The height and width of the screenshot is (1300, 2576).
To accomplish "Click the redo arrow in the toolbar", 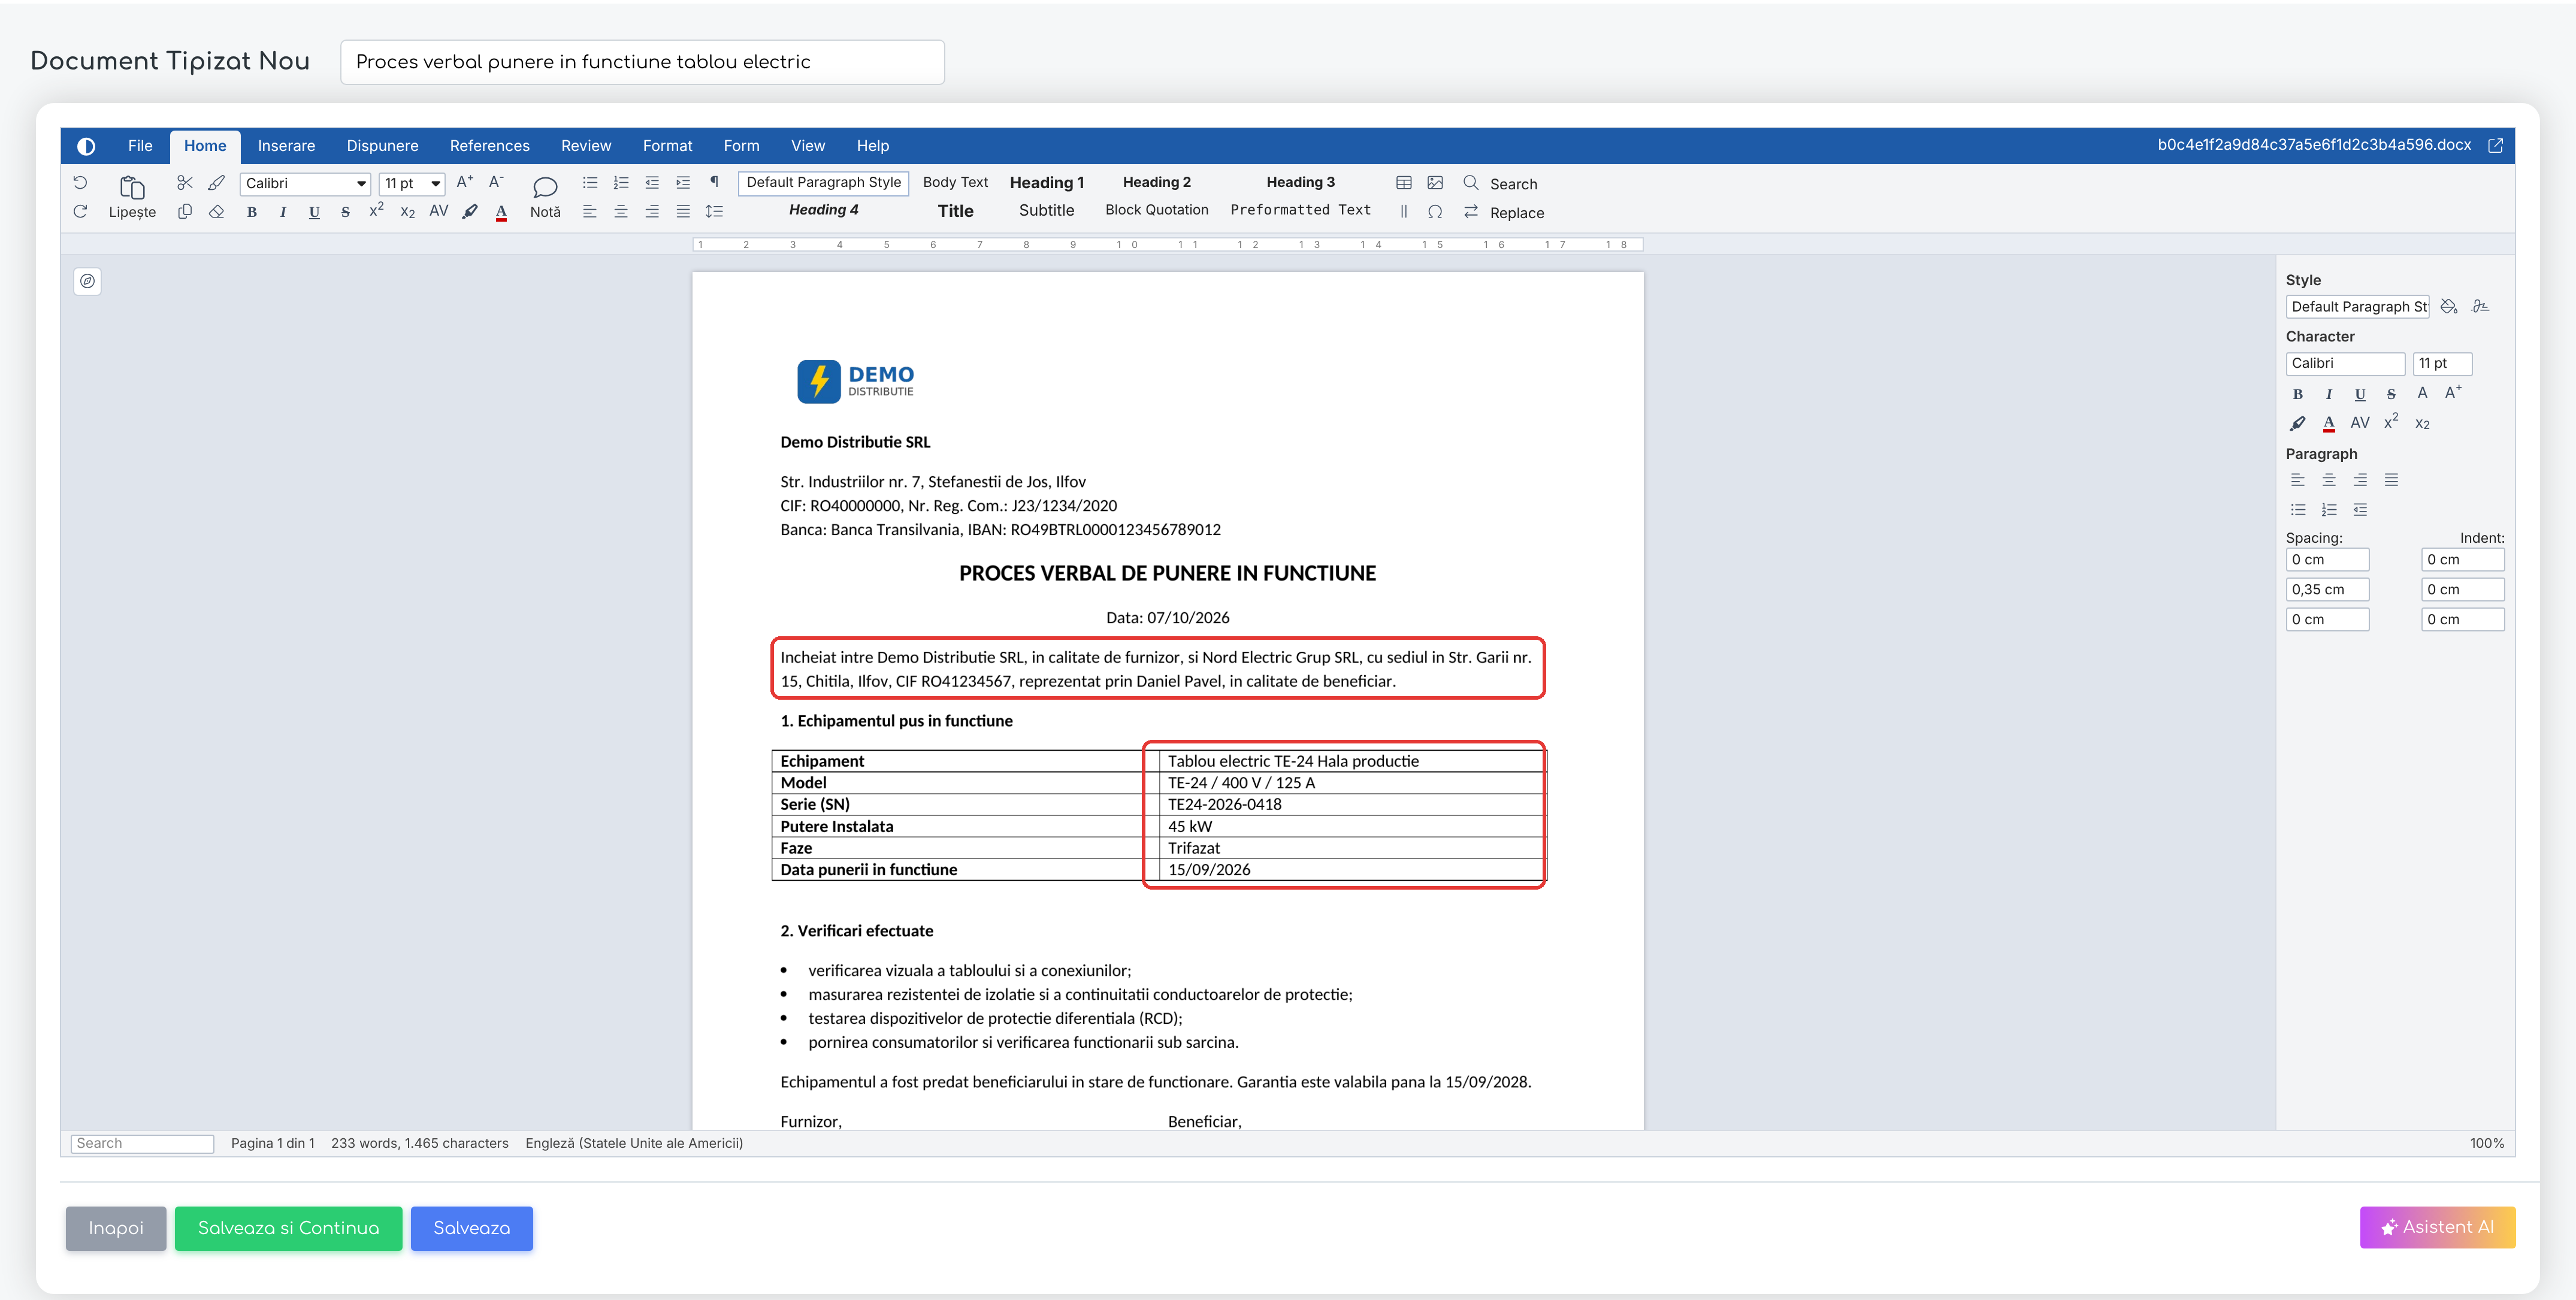I will click(x=80, y=211).
